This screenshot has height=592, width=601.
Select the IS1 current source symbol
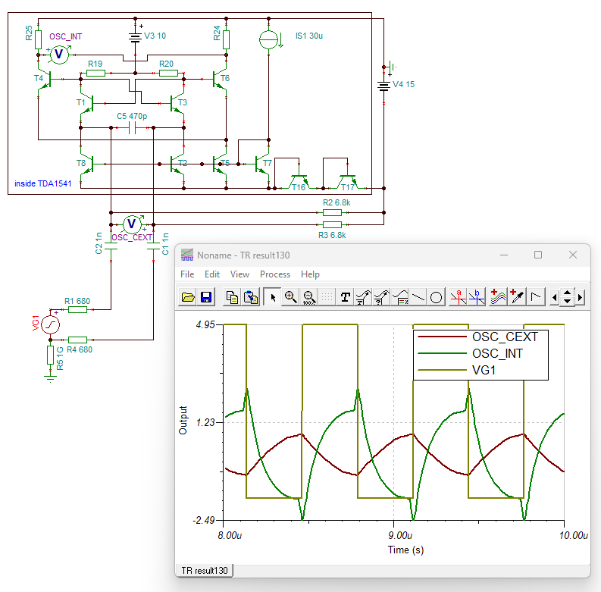click(x=269, y=39)
